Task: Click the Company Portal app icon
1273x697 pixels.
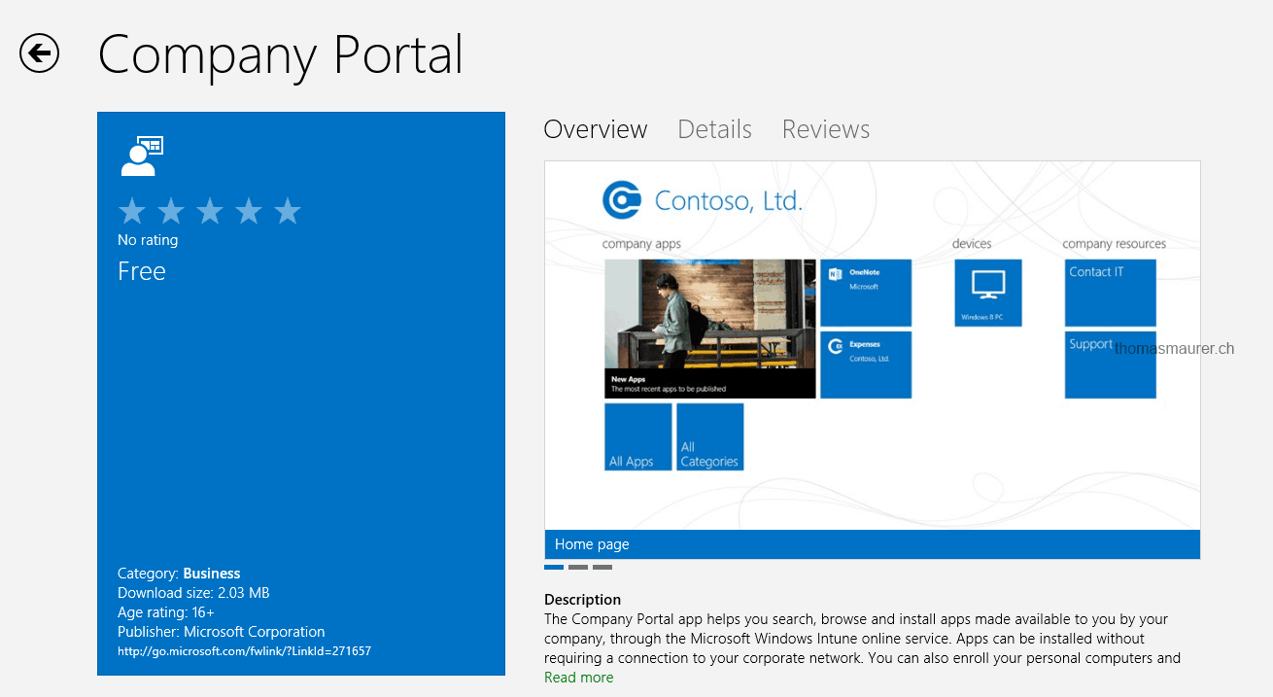Action: click(142, 157)
